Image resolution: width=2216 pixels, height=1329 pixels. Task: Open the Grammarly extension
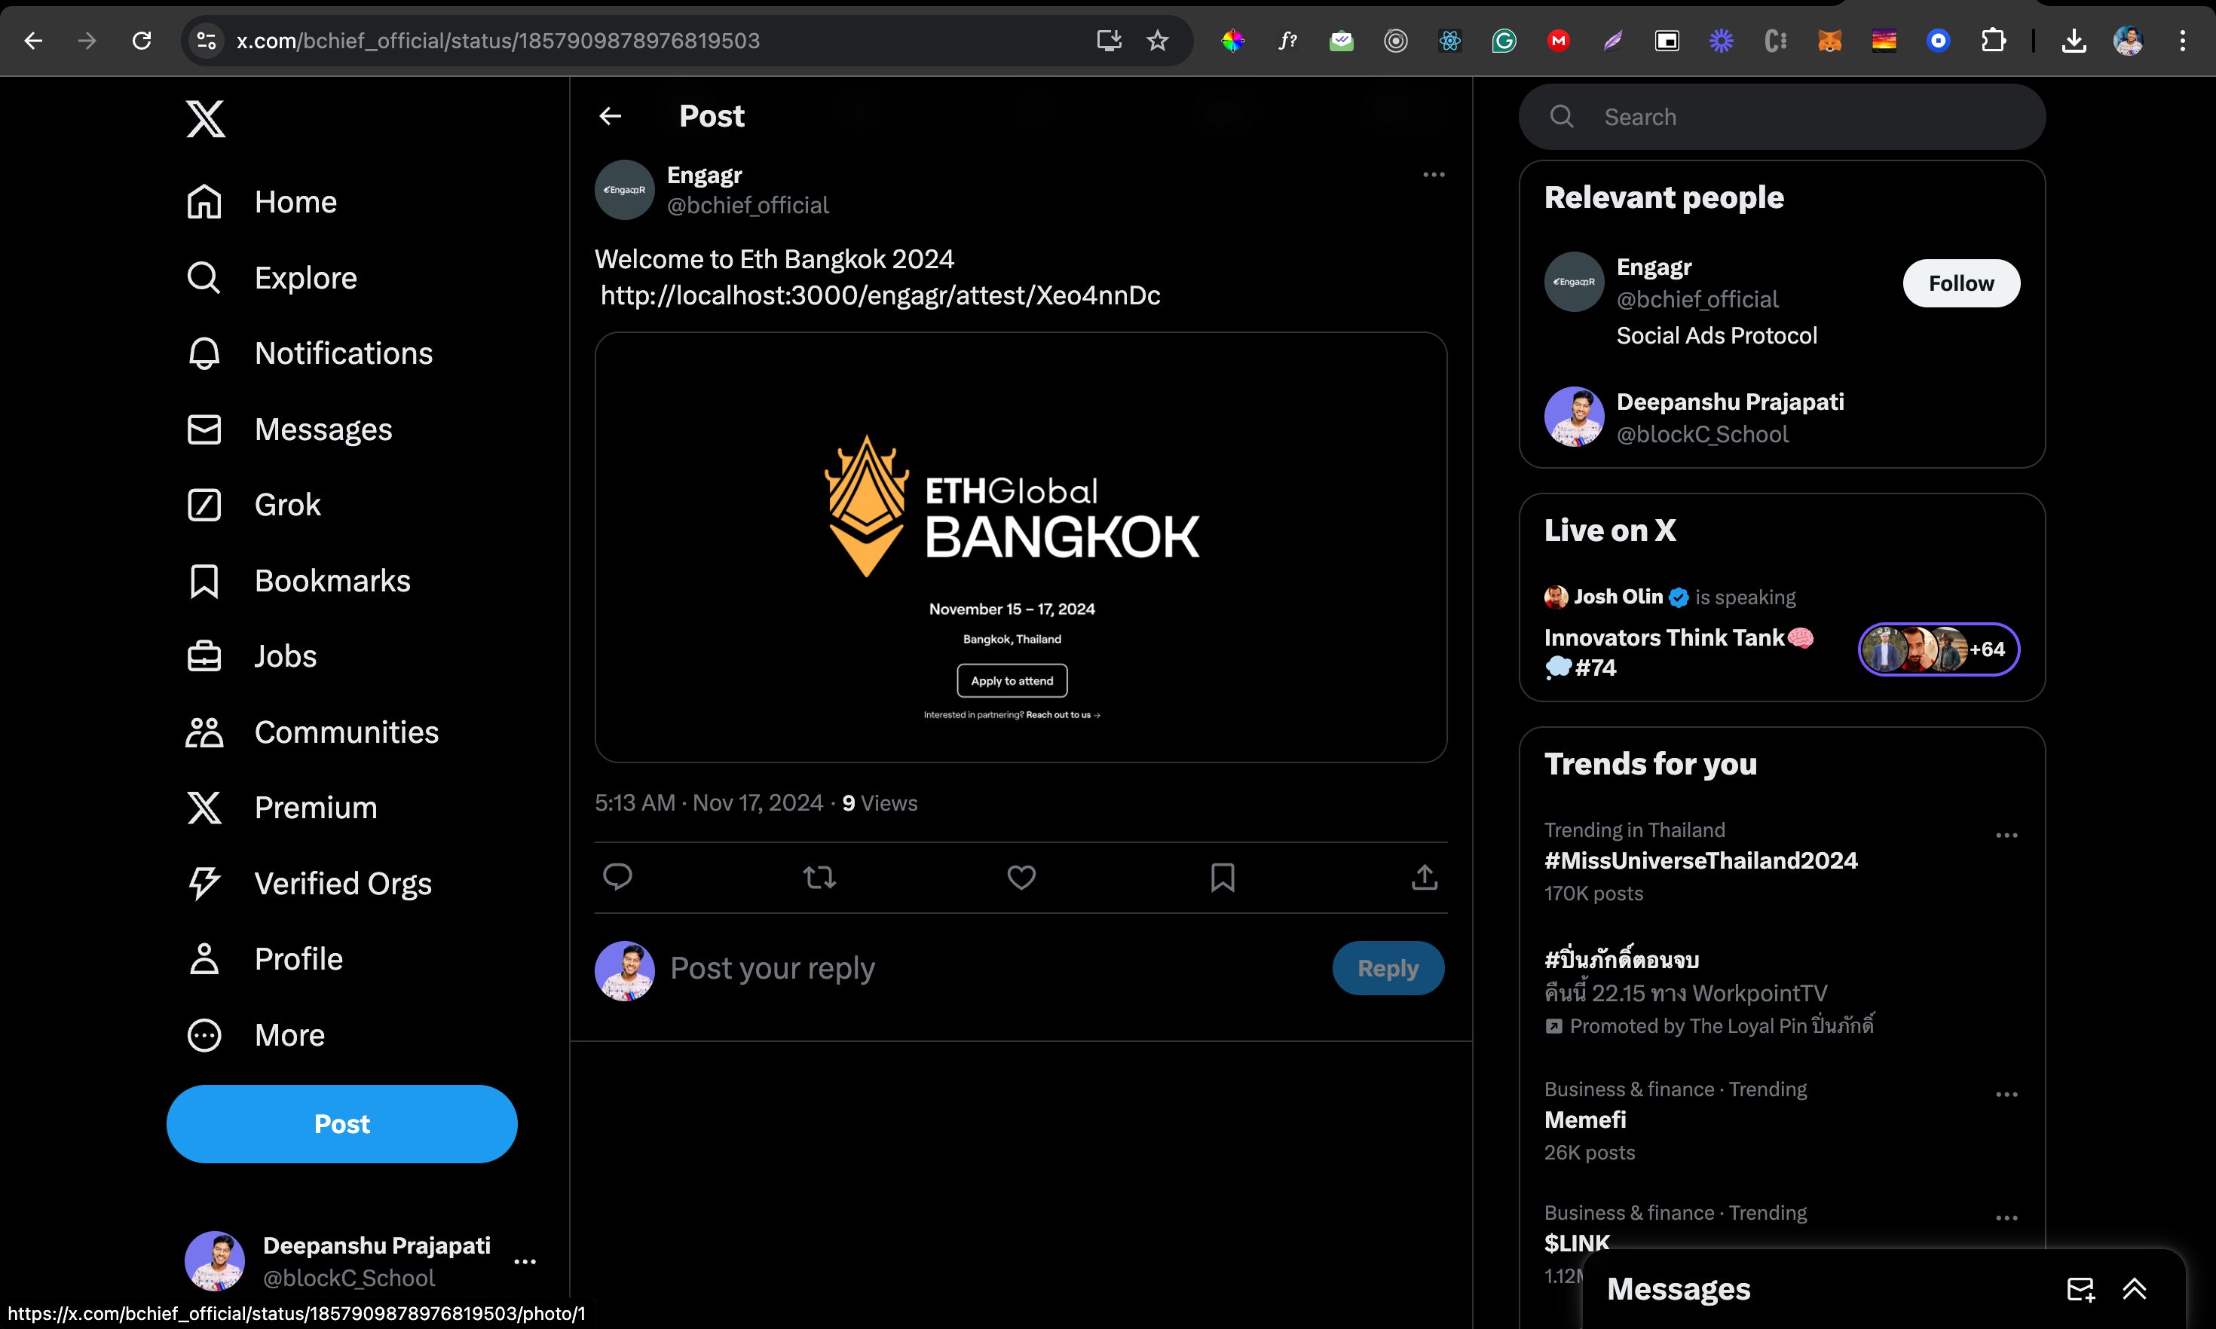coord(1504,40)
